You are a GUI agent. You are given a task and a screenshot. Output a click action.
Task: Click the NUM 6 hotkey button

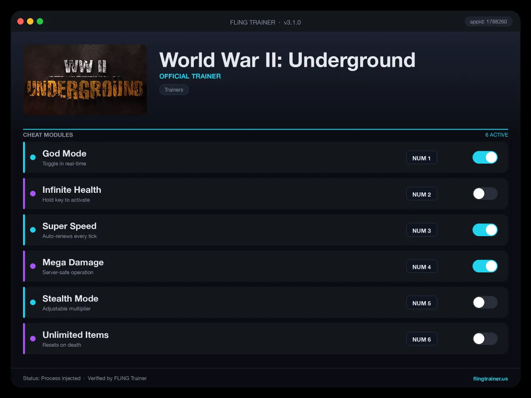point(422,339)
